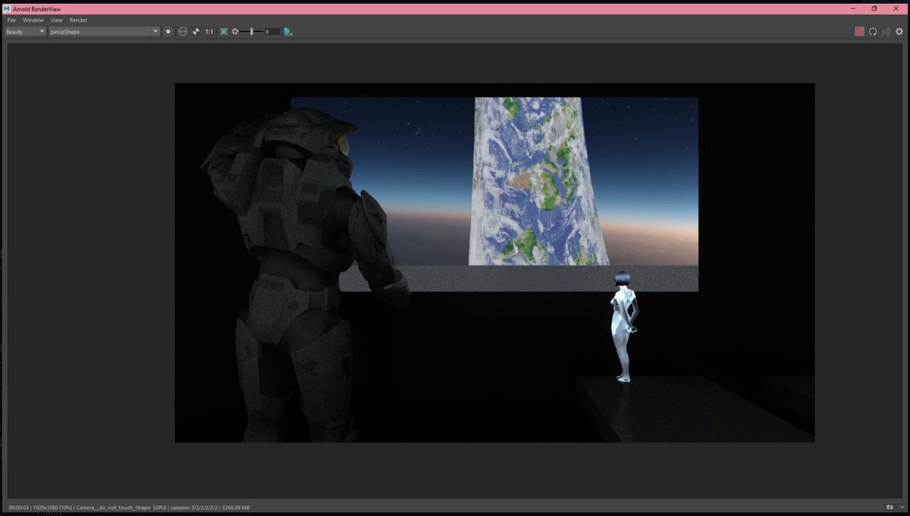Toggle the crop region icon
This screenshot has height=516, width=910.
point(224,32)
